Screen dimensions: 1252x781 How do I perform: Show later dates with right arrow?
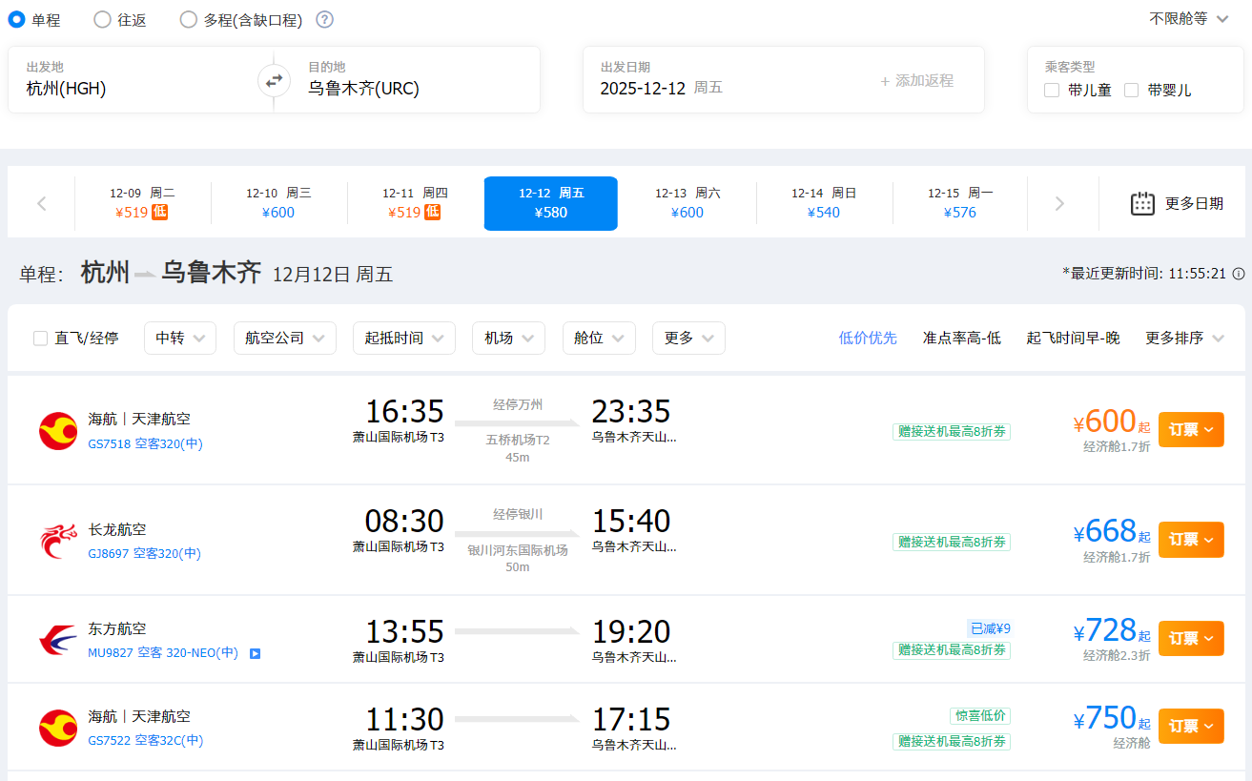(1059, 203)
